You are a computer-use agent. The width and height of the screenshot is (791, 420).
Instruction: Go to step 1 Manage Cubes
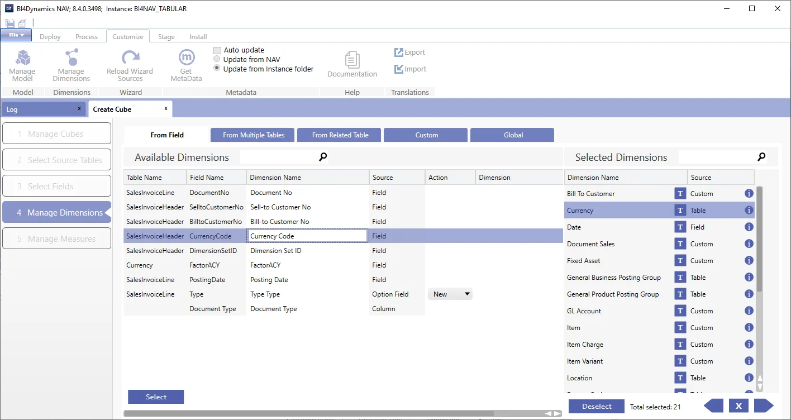(x=56, y=133)
